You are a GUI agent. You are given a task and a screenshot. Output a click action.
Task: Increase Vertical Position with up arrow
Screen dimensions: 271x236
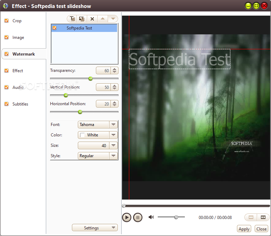pyautogui.click(x=114, y=86)
